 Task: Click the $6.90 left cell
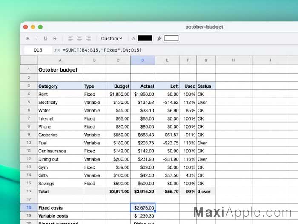tap(167, 110)
